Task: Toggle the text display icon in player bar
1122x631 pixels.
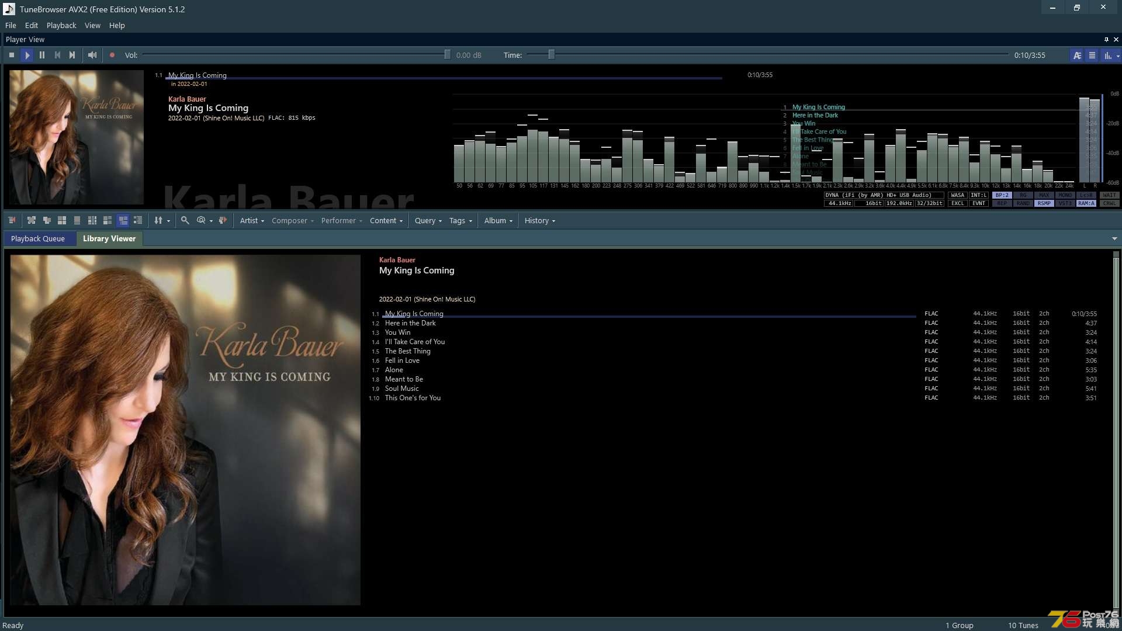Action: [1077, 56]
